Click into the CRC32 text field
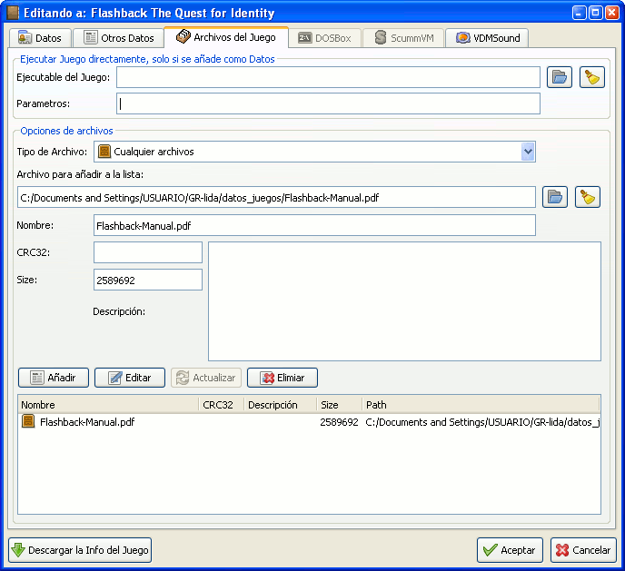This screenshot has width=625, height=571. (x=147, y=252)
